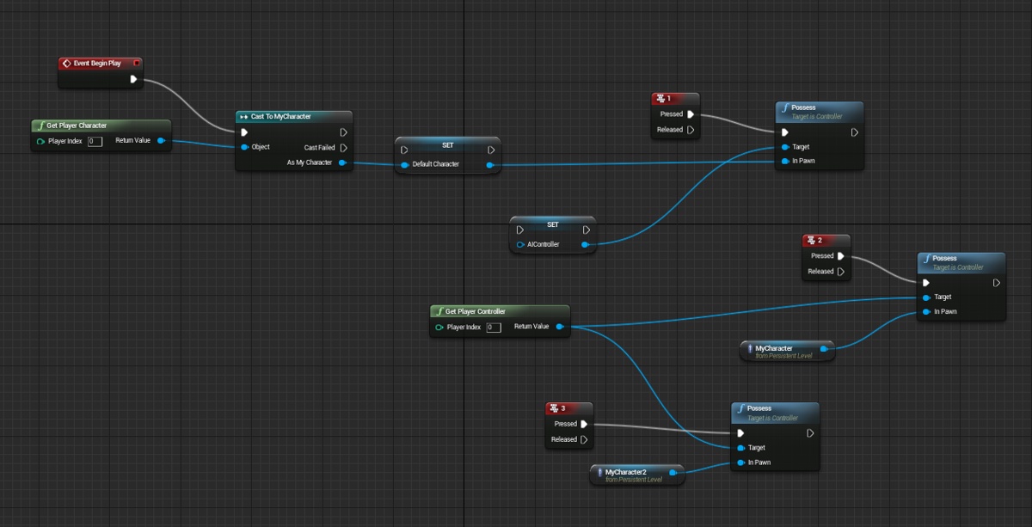Screen dimensions: 1032x527
Task: Click the top exec output pin of Cast To MyCharacter
Action: pyautogui.click(x=343, y=132)
